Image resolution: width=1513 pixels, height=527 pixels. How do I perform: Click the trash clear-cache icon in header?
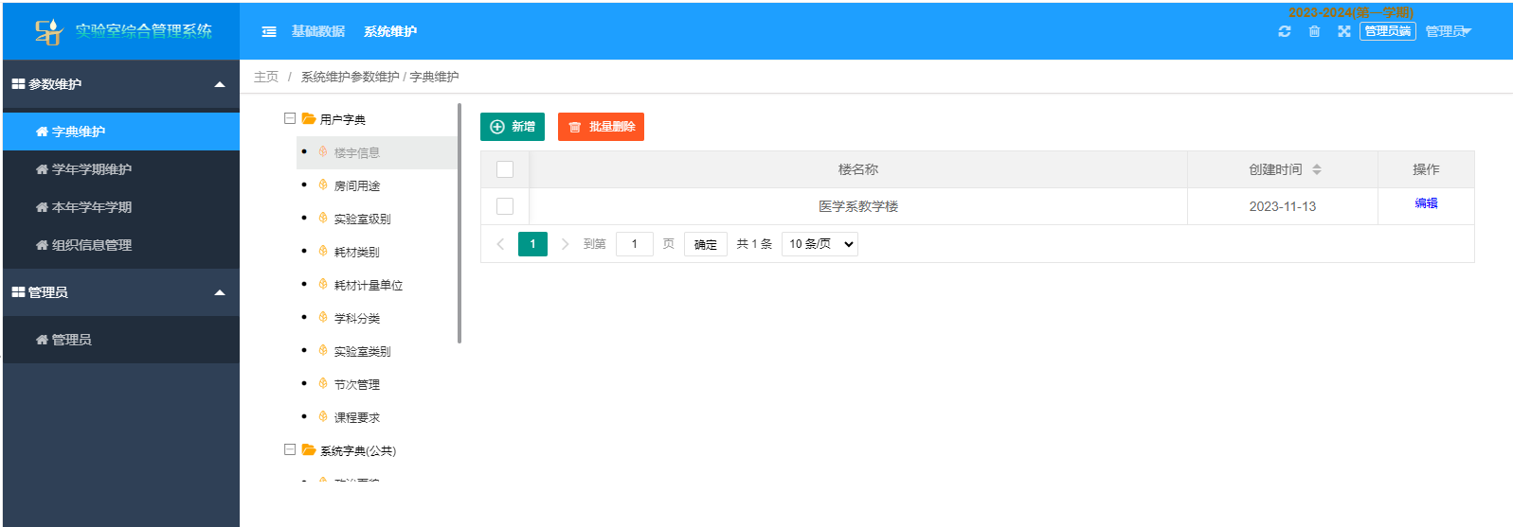click(x=1314, y=31)
